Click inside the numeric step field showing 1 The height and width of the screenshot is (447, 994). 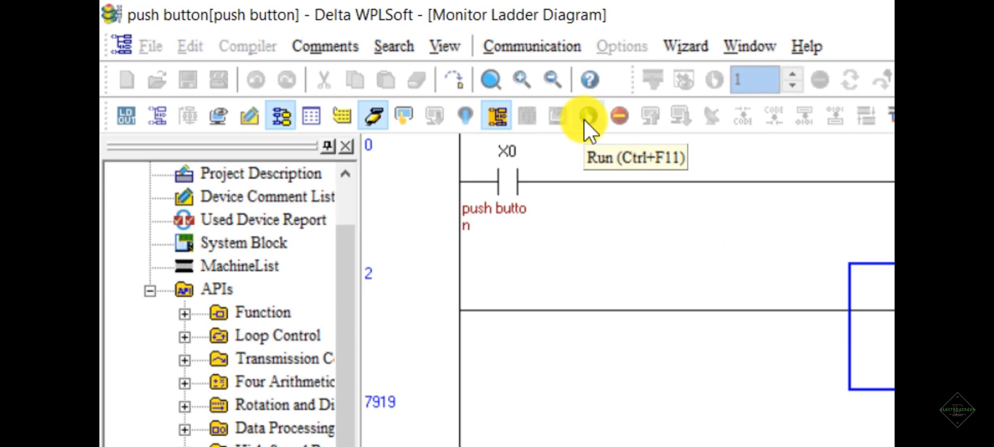click(x=755, y=79)
